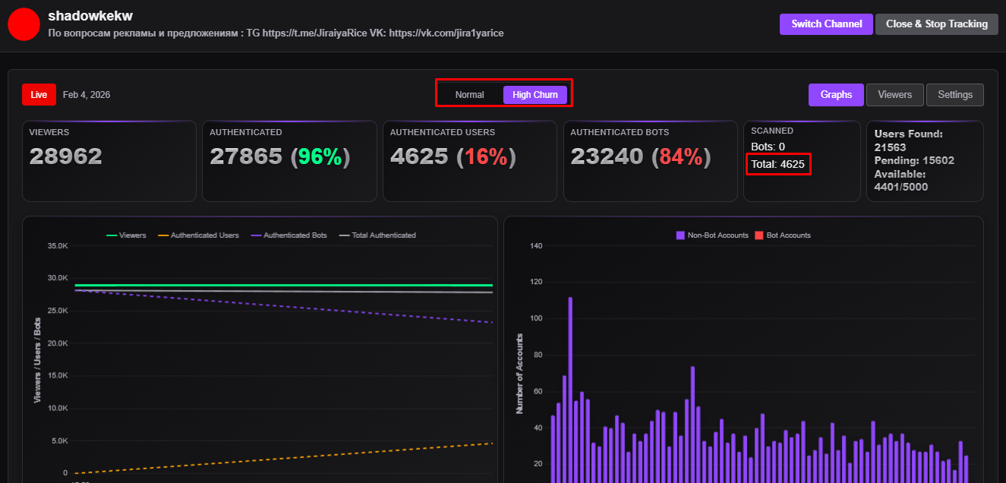Toggle Non-Bot Accounts legend entry
This screenshot has height=483, width=1006.
point(712,235)
